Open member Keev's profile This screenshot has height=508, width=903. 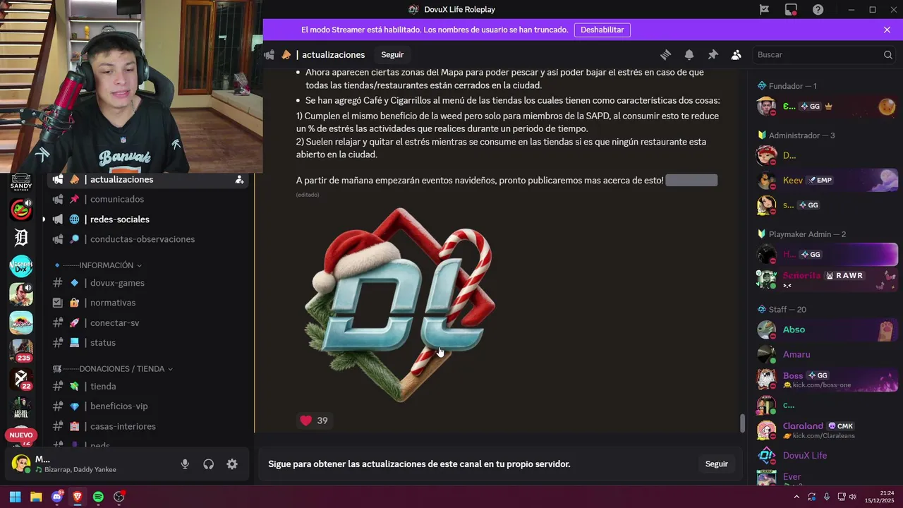(x=826, y=180)
